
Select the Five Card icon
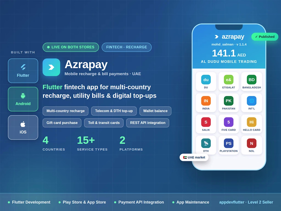tap(228, 122)
